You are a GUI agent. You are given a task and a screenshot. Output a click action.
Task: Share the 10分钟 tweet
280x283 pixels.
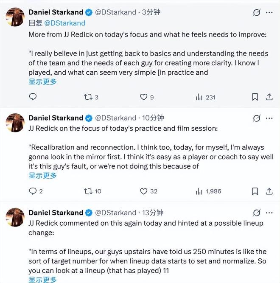click(269, 191)
